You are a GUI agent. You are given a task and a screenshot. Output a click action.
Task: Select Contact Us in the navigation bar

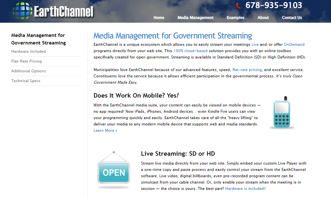pos(292,18)
